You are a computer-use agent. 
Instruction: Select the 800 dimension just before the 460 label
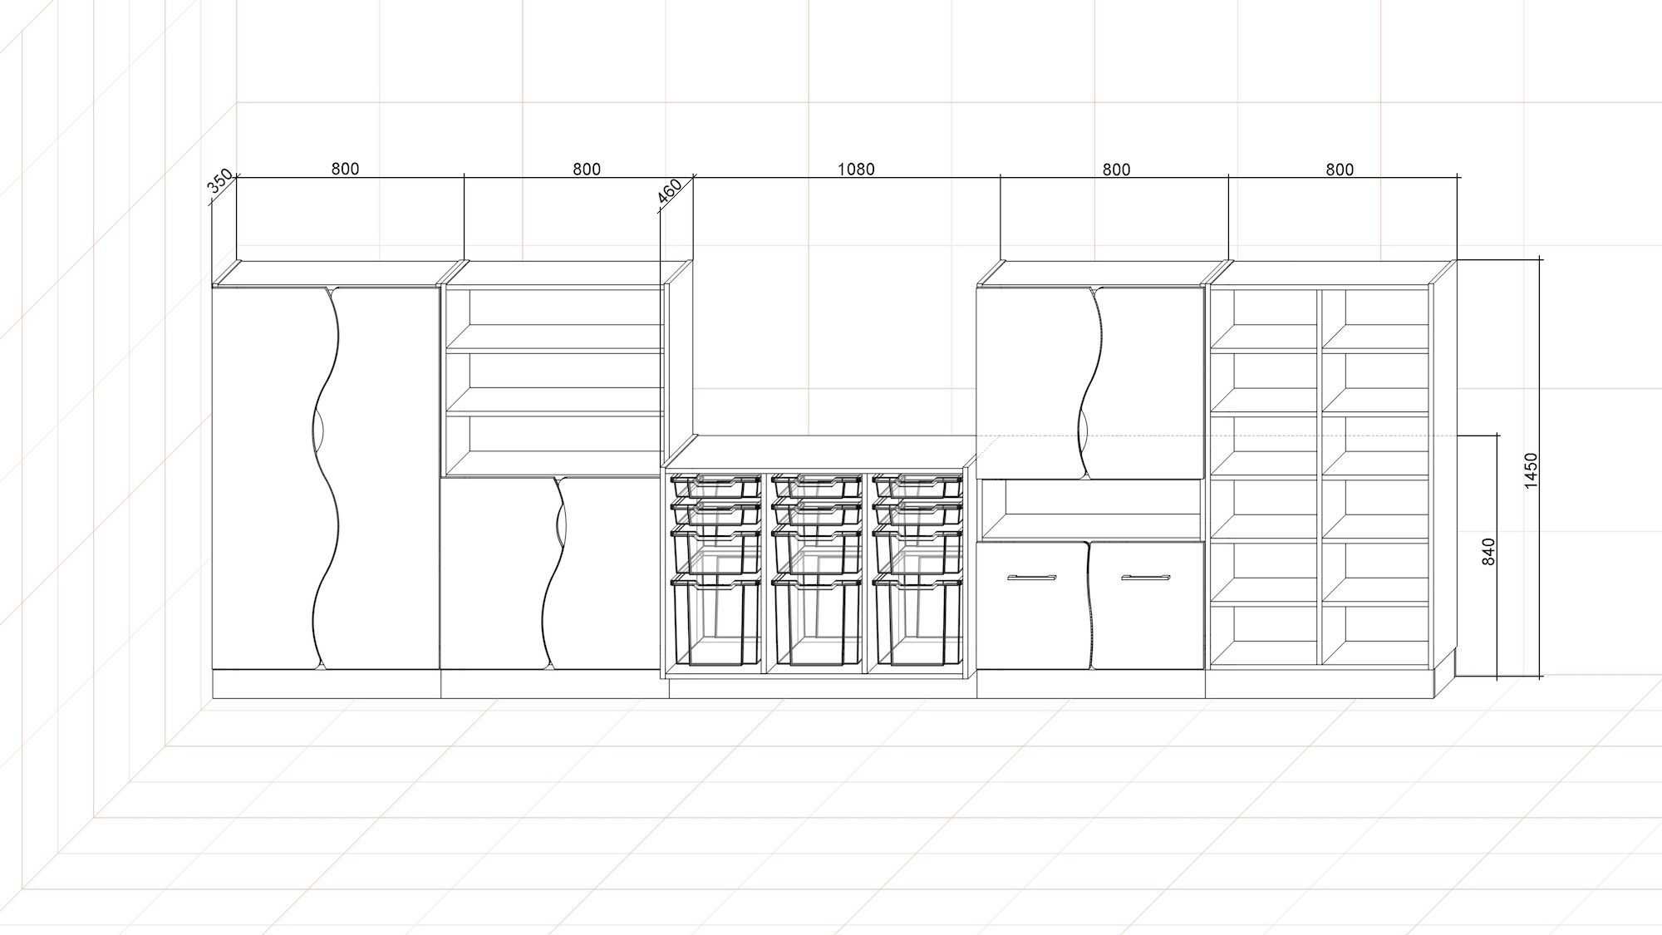point(587,169)
